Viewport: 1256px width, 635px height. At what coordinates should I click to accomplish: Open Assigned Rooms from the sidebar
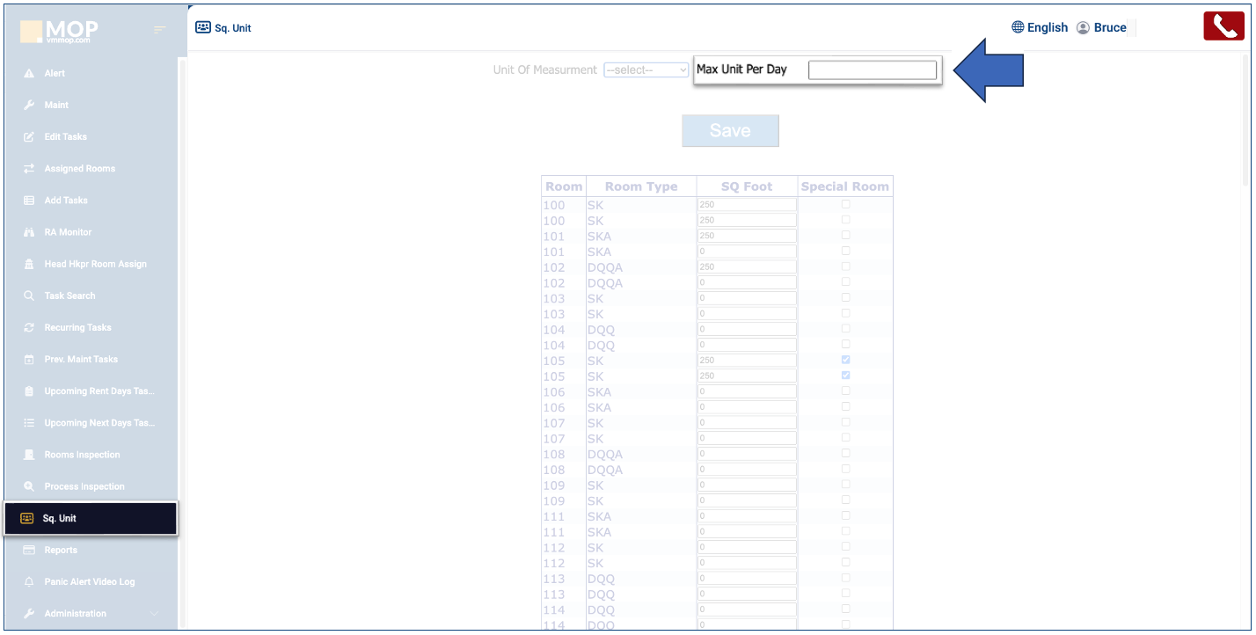pyautogui.click(x=79, y=169)
